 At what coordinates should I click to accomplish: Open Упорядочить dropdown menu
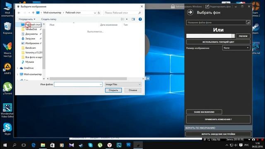tap(27, 19)
